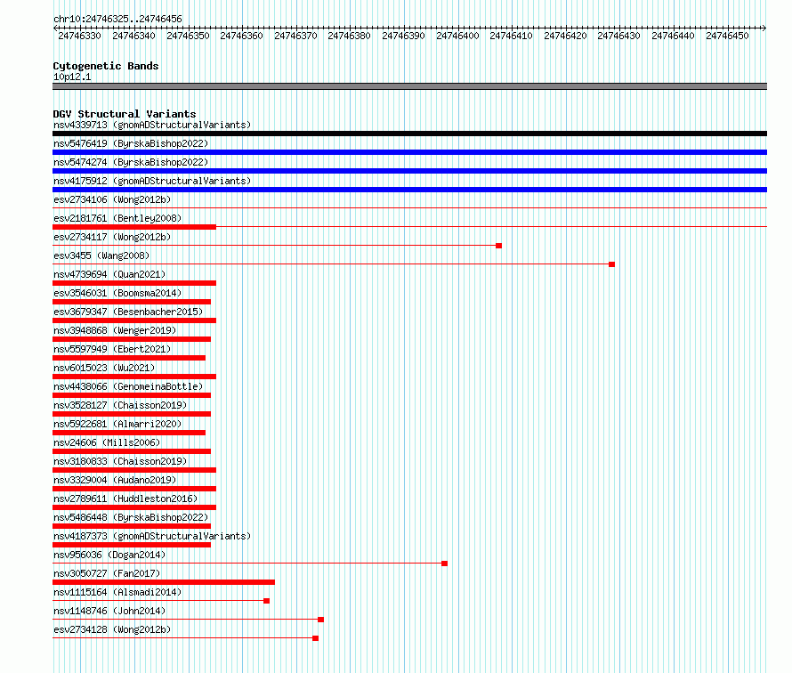Click the blue bar under nsv5474274
792x673 pixels.
(409, 171)
